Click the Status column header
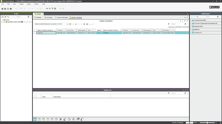Image resolution: width=222 pixels, height=124 pixels. point(99,30)
